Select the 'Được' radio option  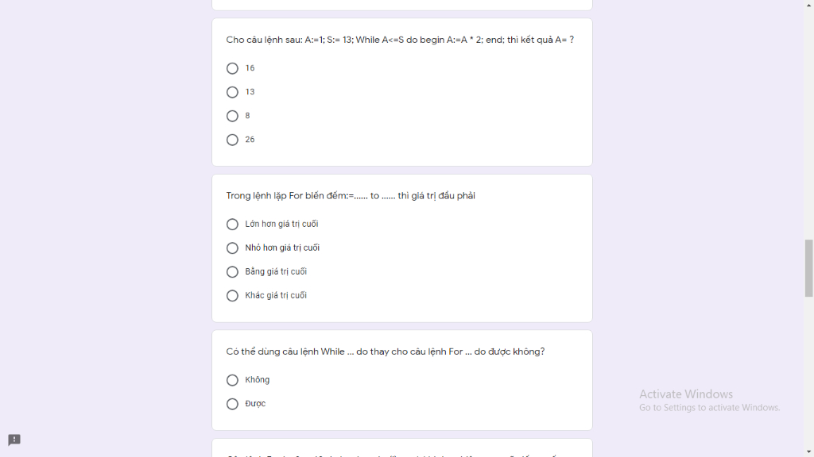232,404
